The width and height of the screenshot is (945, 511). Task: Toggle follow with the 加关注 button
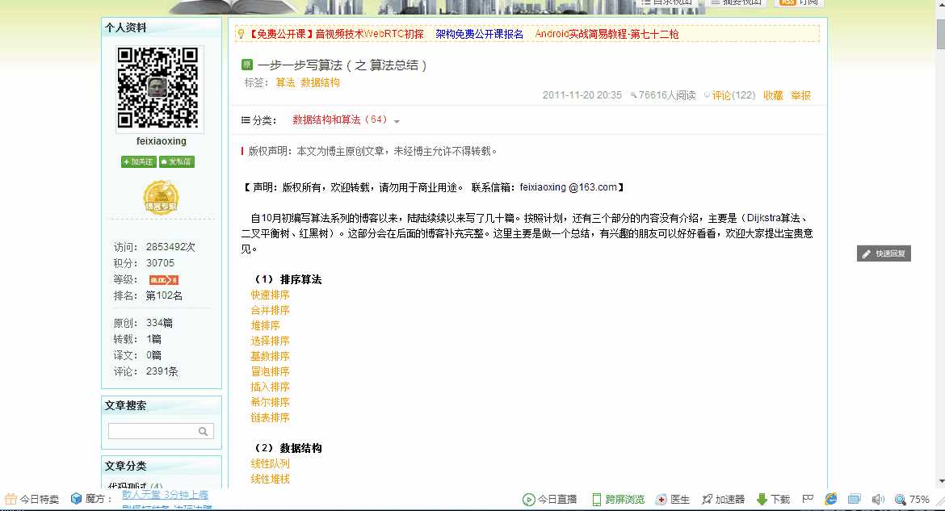tap(137, 161)
